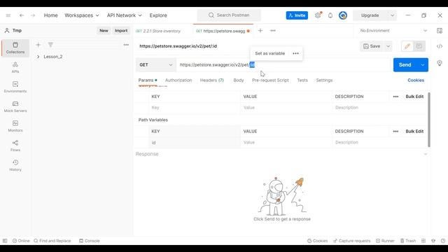
Task: Open the Save options dropdown arrow
Action: click(x=388, y=46)
